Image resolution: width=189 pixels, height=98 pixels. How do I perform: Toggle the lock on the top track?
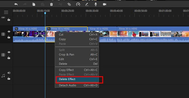[x=9, y=19]
